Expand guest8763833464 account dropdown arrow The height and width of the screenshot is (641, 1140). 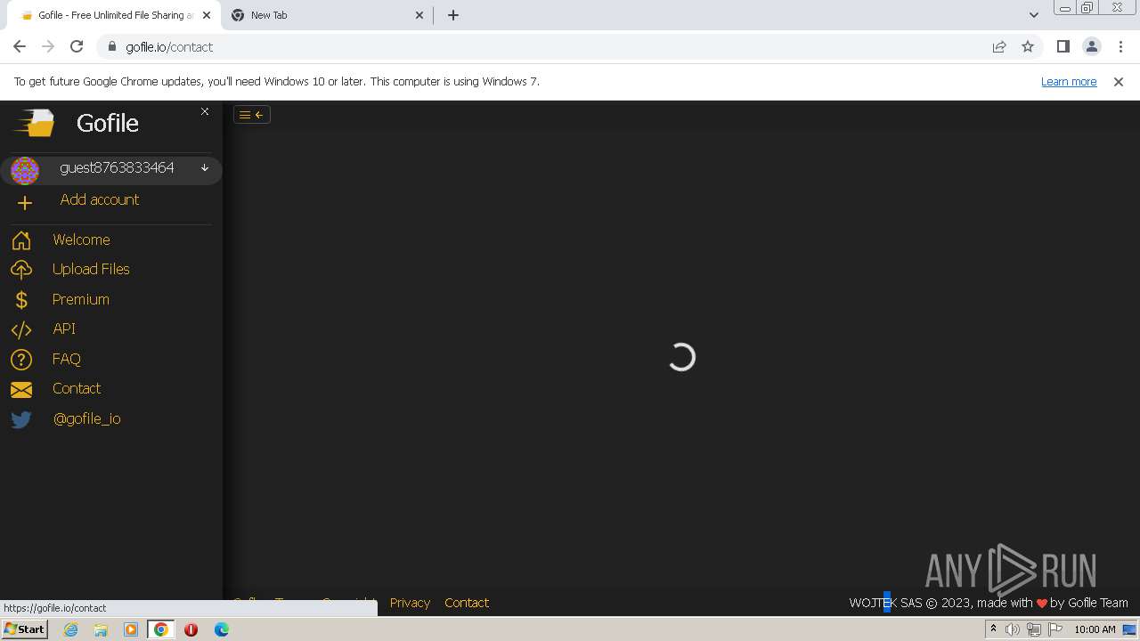point(205,167)
